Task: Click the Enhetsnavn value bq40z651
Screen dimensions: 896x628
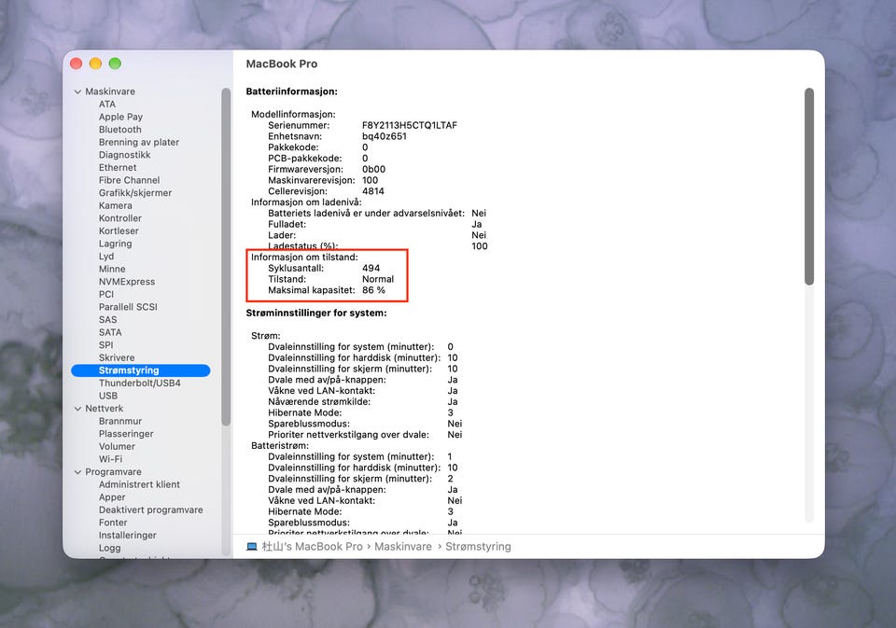Action: [x=385, y=136]
